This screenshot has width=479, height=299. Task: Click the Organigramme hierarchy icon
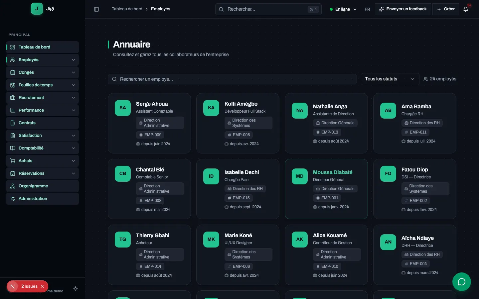pos(13,186)
